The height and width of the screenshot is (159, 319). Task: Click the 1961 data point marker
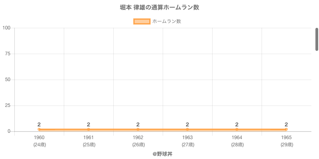coord(89,129)
